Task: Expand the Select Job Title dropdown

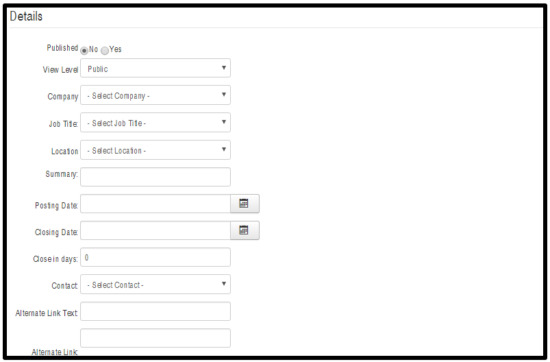Action: coord(155,123)
